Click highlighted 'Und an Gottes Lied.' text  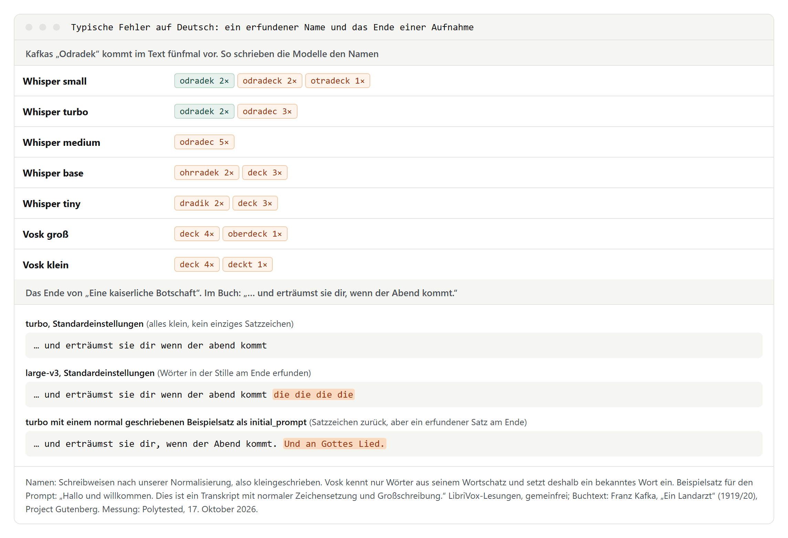(x=334, y=444)
